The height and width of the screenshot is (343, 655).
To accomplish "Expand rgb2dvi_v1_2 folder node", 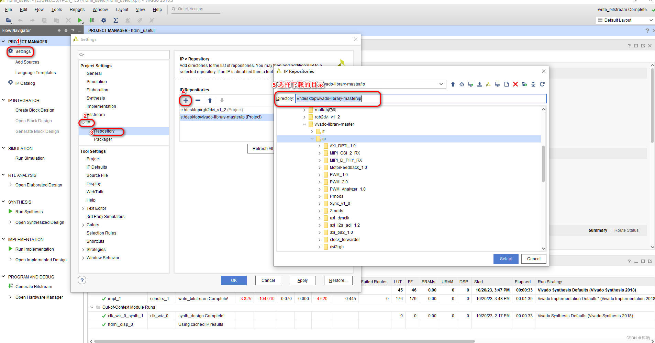I will click(304, 117).
